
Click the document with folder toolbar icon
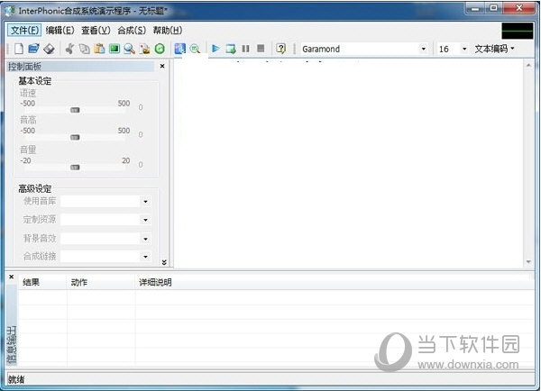144,49
